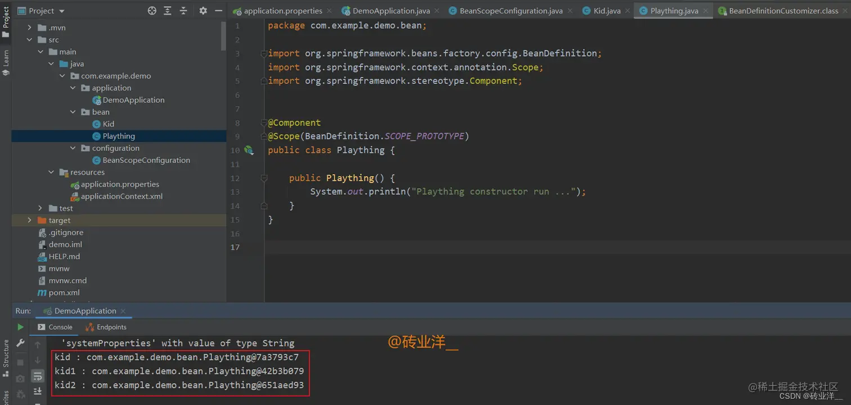Collapse the src folder
This screenshot has height=405, width=851.
29,40
